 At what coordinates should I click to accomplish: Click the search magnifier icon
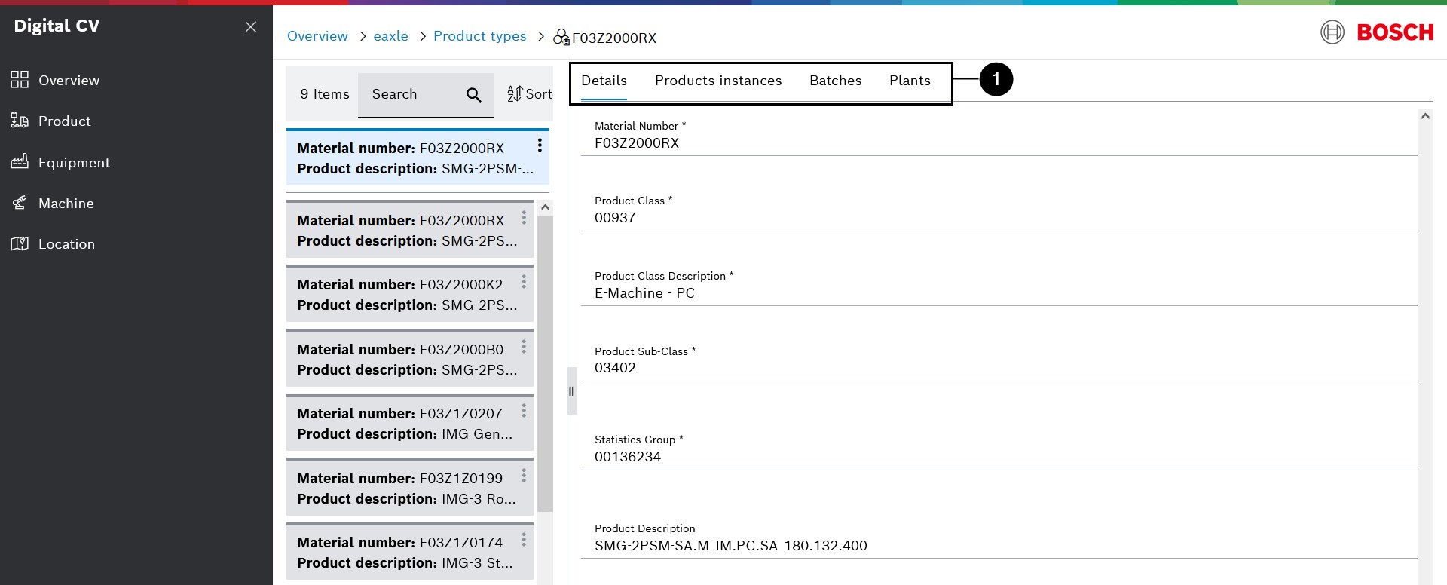[474, 95]
